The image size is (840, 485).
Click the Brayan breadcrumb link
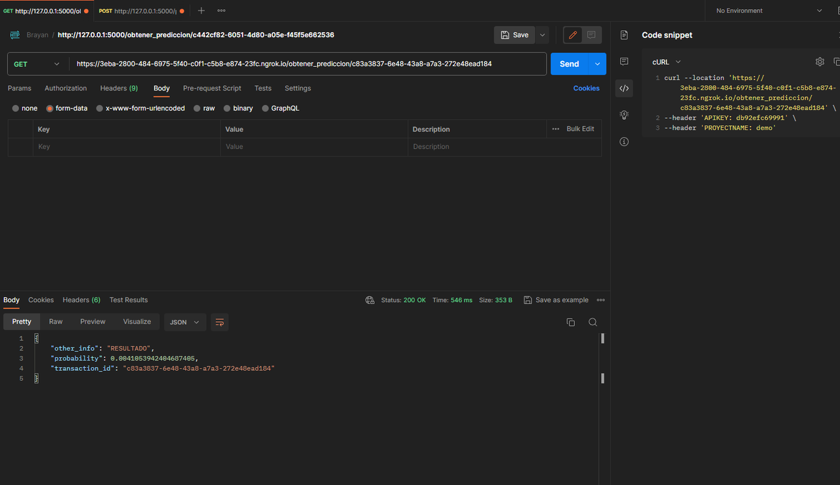click(x=37, y=35)
